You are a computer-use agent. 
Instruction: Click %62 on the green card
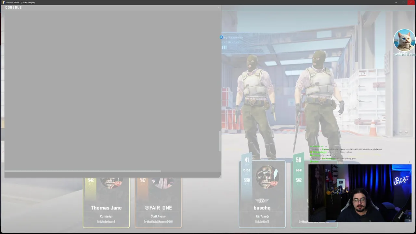299,180
